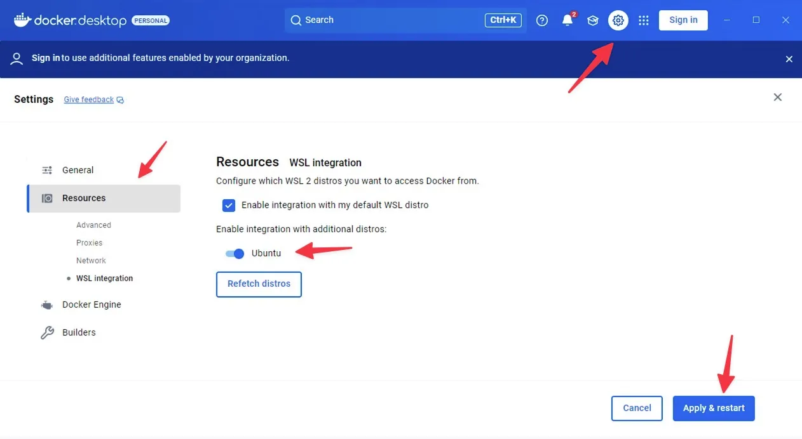Select the Resources settings section
Image resolution: width=802 pixels, height=439 pixels.
[104, 199]
